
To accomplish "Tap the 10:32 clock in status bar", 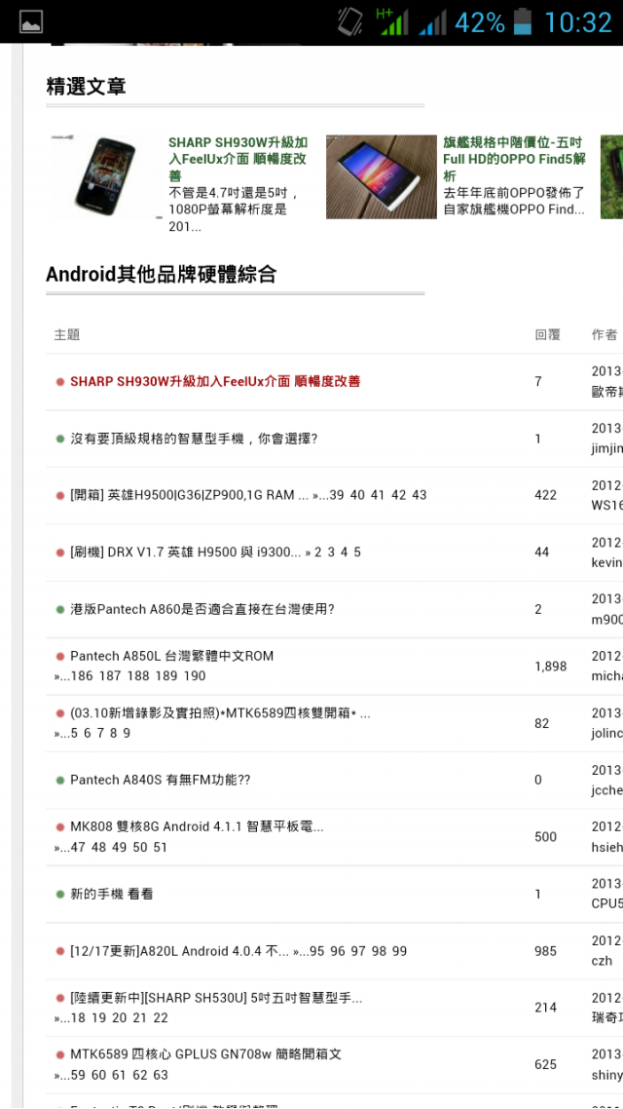I will (x=578, y=22).
